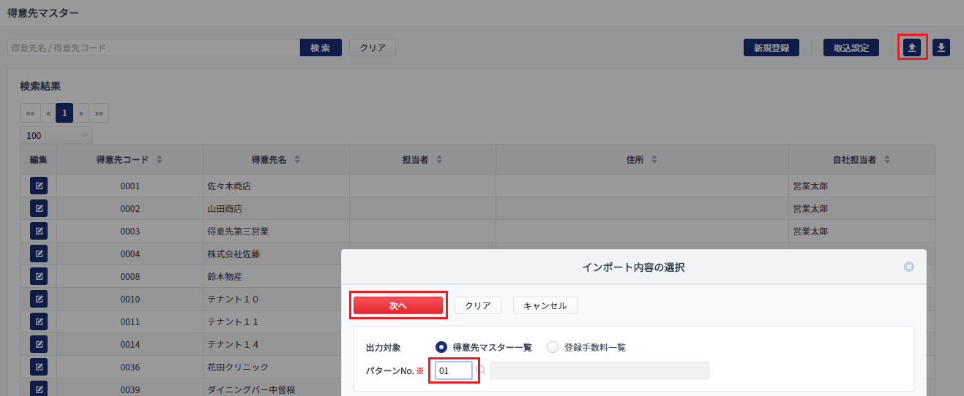Click customer name ダイニングバー中曽根

[x=252, y=389]
